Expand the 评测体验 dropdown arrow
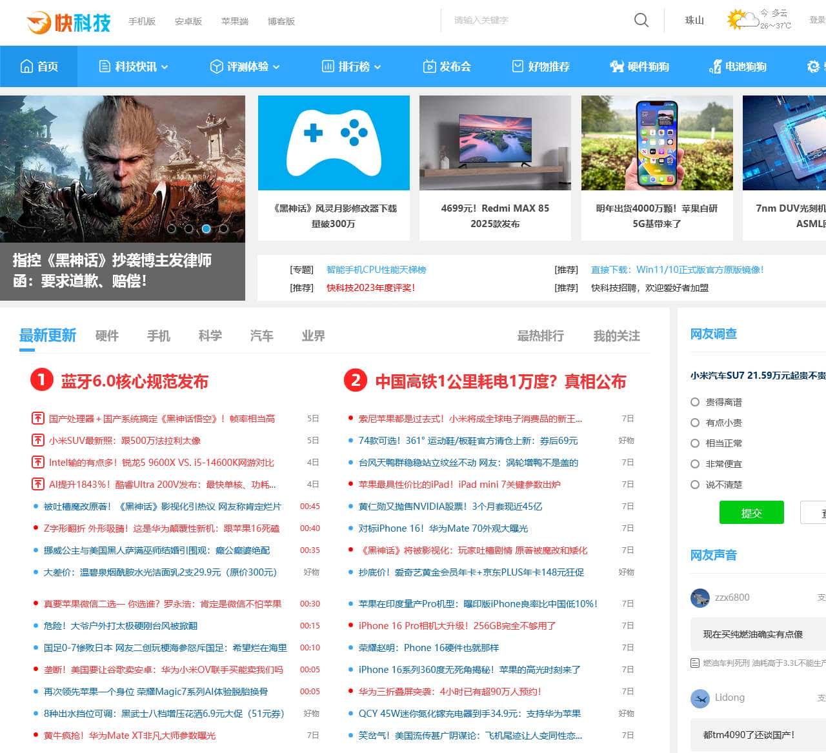The width and height of the screenshot is (826, 753). coord(276,67)
